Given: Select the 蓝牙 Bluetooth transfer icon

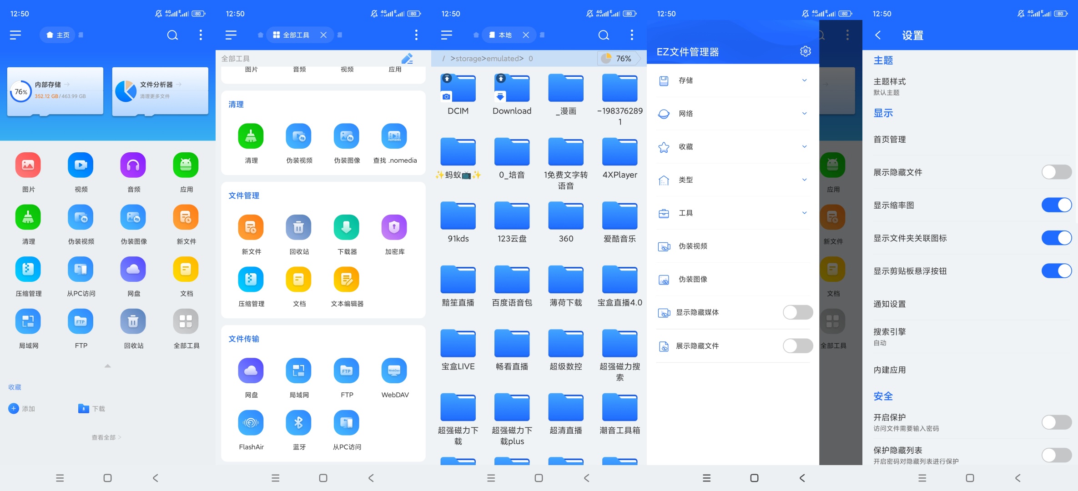Looking at the screenshot, I should tap(299, 423).
